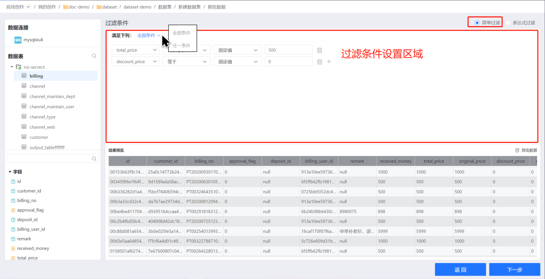
Task: Select the 表达式过滤 radio button
Action: 508,23
